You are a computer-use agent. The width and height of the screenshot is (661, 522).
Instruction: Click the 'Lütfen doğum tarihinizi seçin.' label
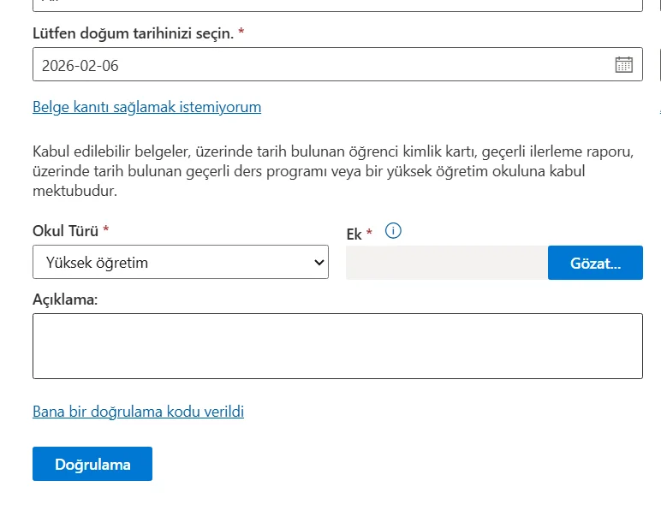(x=133, y=33)
